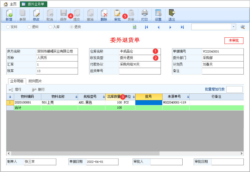Click the 行备注 column header
This screenshot has width=250, height=172.
pos(217,97)
